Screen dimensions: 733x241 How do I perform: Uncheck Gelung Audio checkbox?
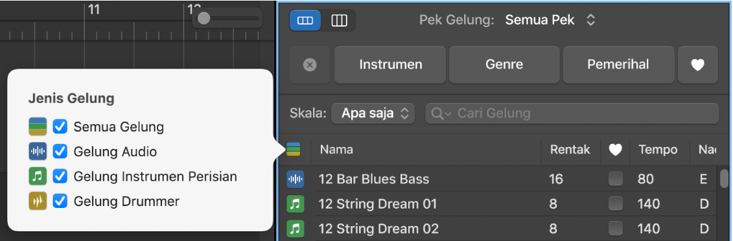click(x=60, y=152)
